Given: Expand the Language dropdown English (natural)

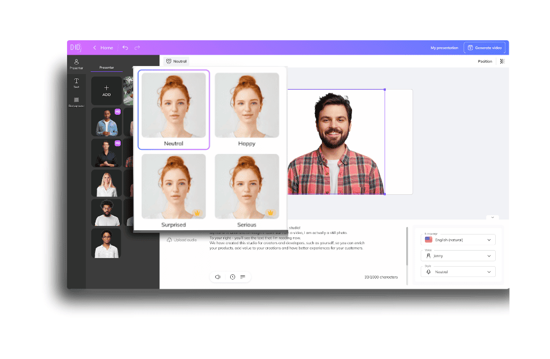Looking at the screenshot, I should pos(458,240).
